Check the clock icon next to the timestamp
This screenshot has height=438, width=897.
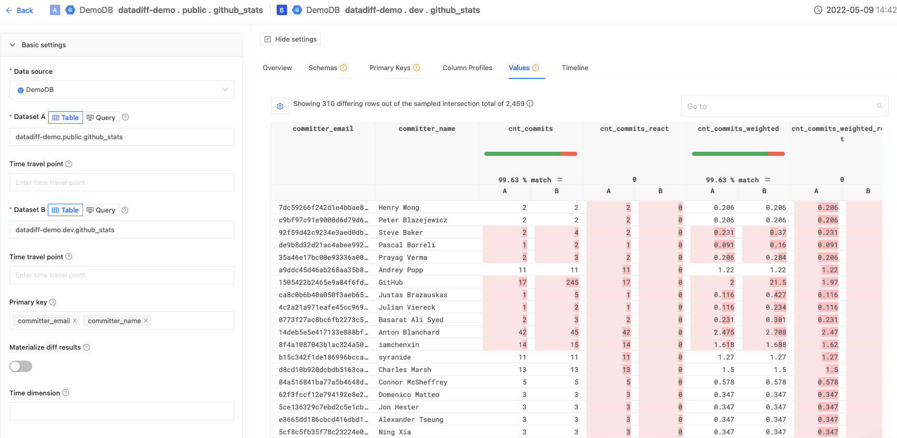tap(818, 10)
